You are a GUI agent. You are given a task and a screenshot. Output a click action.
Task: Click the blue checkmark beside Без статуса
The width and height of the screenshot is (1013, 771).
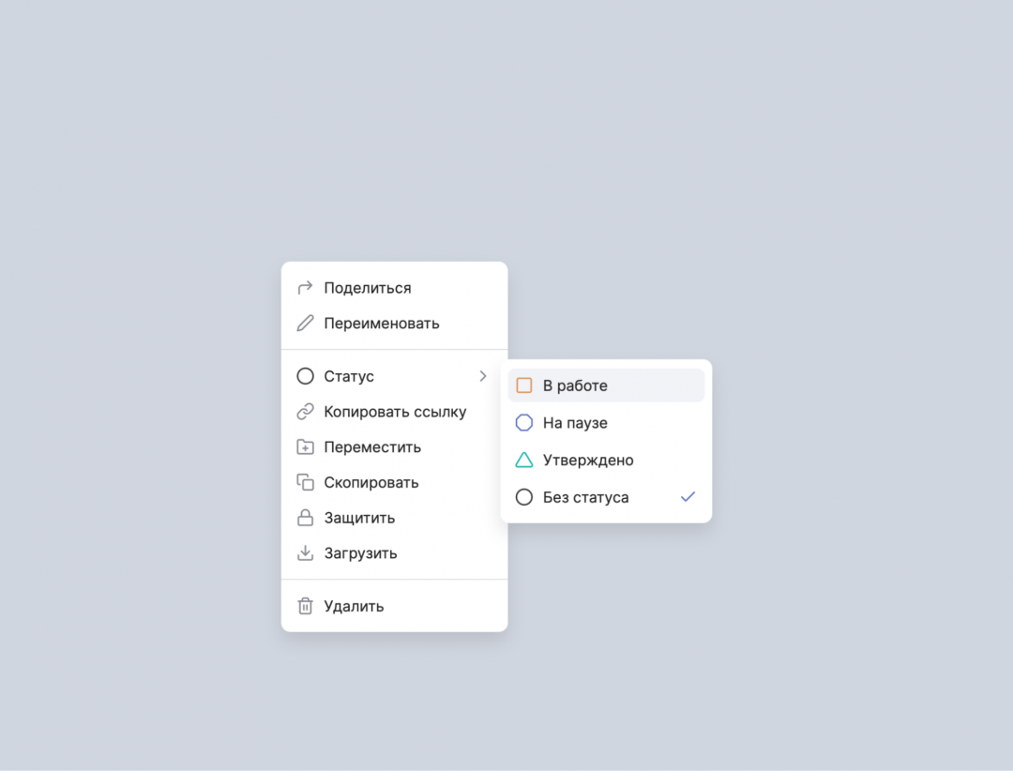tap(688, 496)
